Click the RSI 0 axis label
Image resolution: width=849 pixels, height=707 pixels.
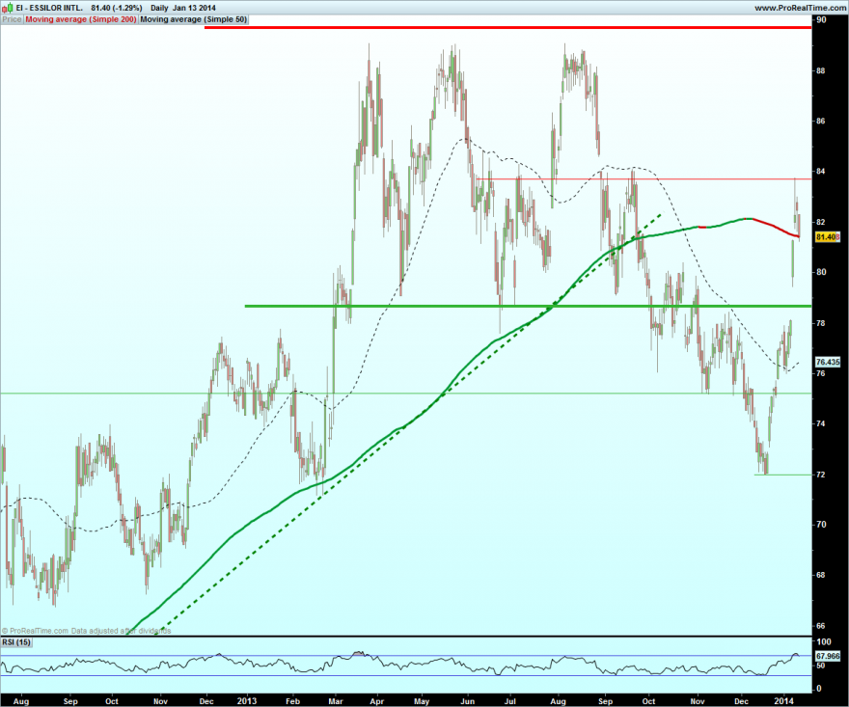coord(819,688)
